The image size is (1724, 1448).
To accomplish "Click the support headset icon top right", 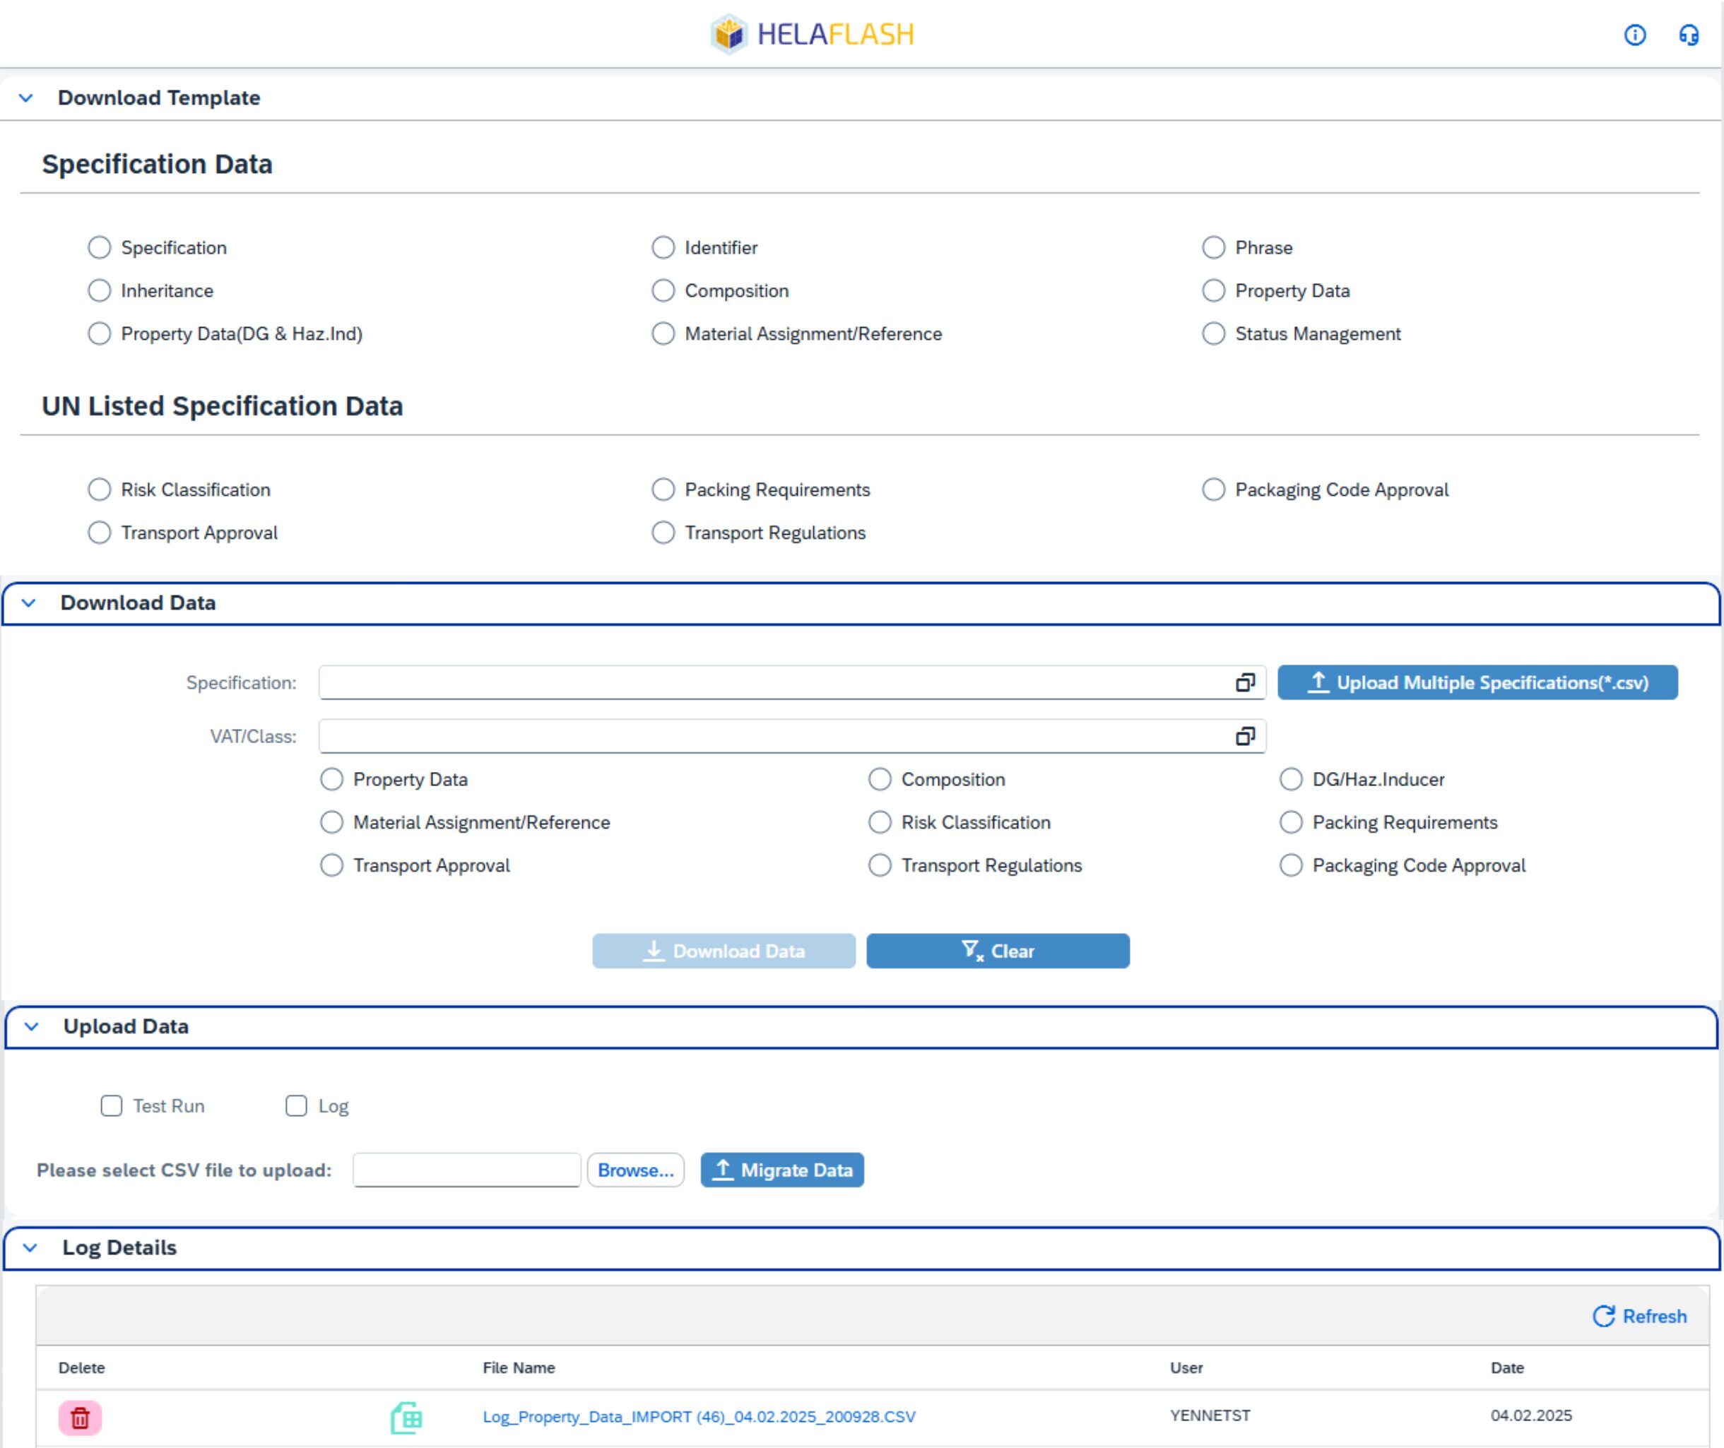I will click(1689, 35).
